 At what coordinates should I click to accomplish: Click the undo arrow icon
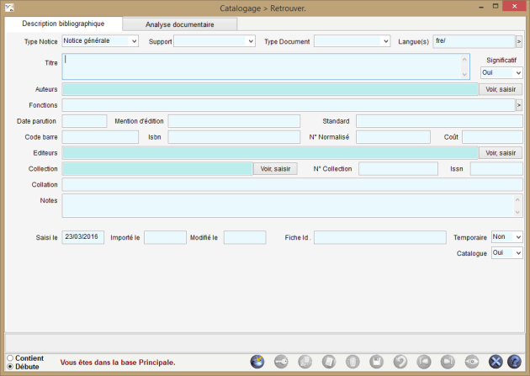pyautogui.click(x=400, y=362)
